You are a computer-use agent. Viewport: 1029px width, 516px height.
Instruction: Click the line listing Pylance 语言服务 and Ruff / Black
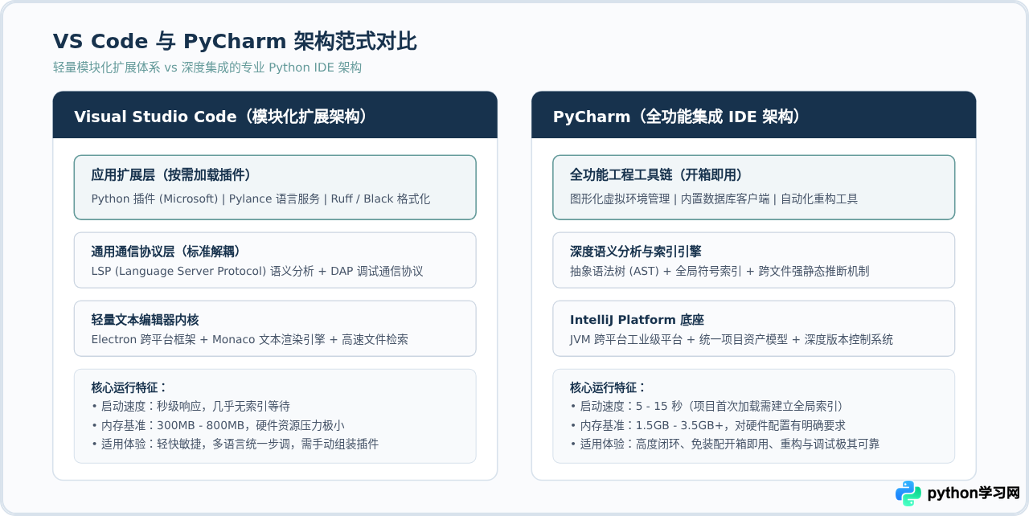pyautogui.click(x=260, y=199)
